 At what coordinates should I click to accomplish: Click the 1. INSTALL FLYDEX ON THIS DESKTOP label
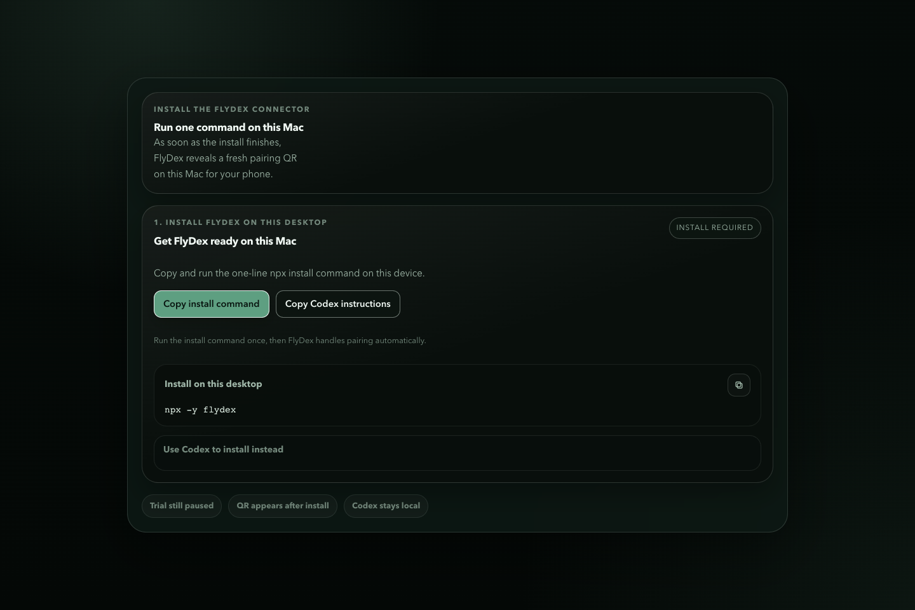pyautogui.click(x=240, y=222)
